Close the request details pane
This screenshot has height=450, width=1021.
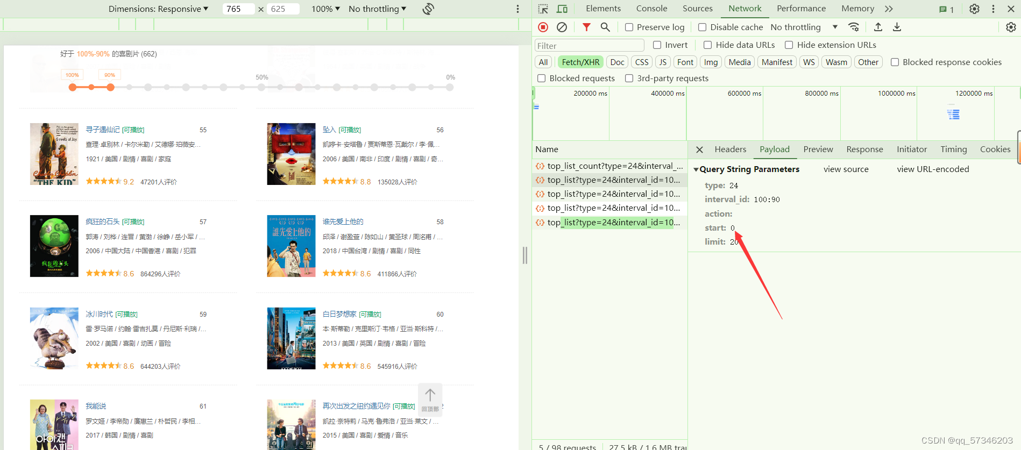tap(699, 149)
